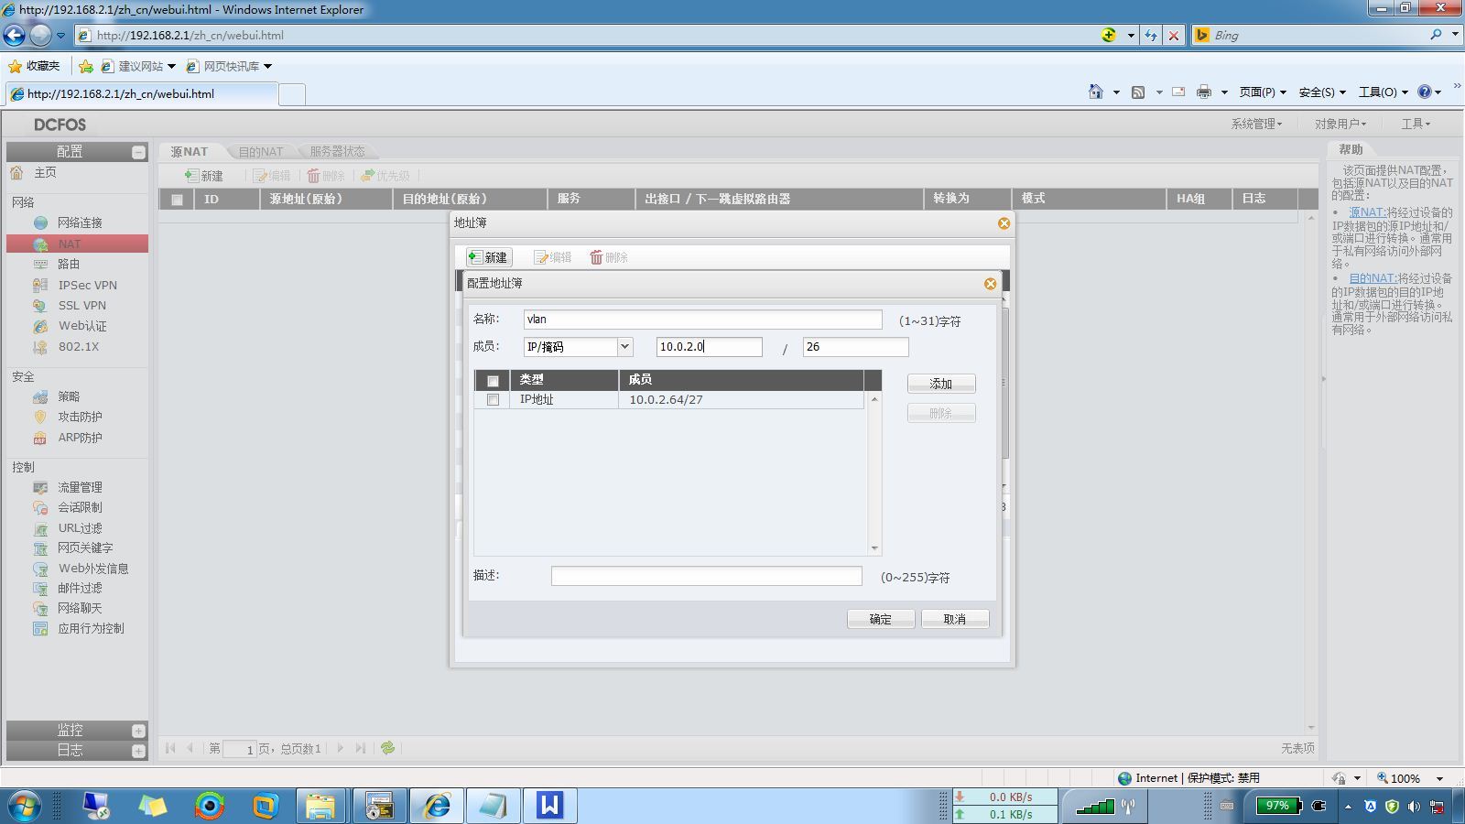Switch to the 服务器状态 tab

(337, 151)
